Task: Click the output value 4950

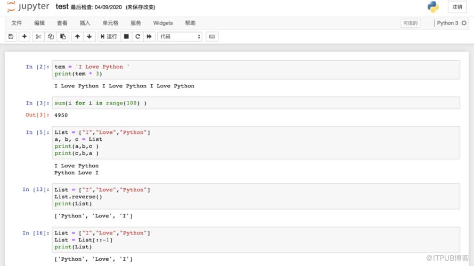Action: [x=61, y=115]
